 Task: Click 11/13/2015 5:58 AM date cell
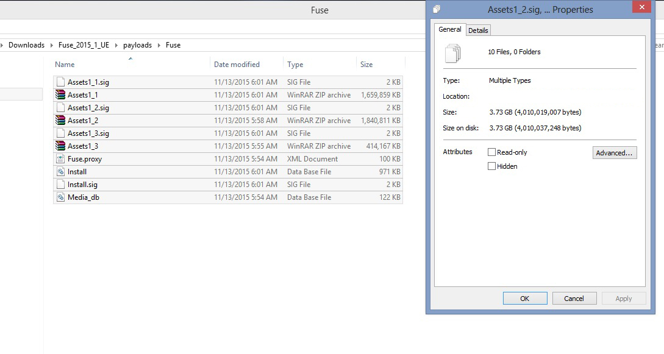tap(246, 120)
